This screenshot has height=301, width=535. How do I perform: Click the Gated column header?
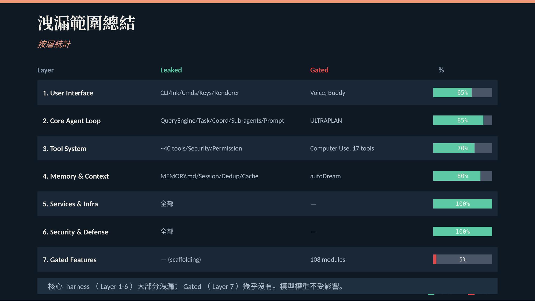[319, 70]
